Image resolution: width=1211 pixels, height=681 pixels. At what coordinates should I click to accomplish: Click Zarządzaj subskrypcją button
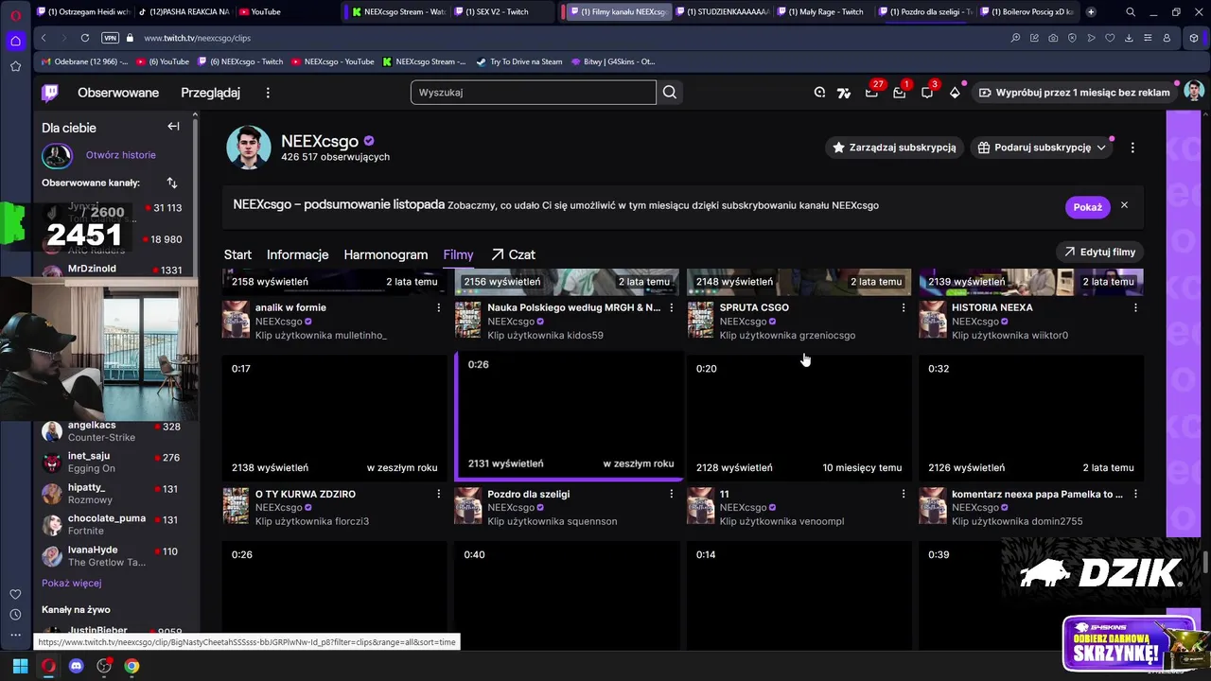click(x=894, y=148)
